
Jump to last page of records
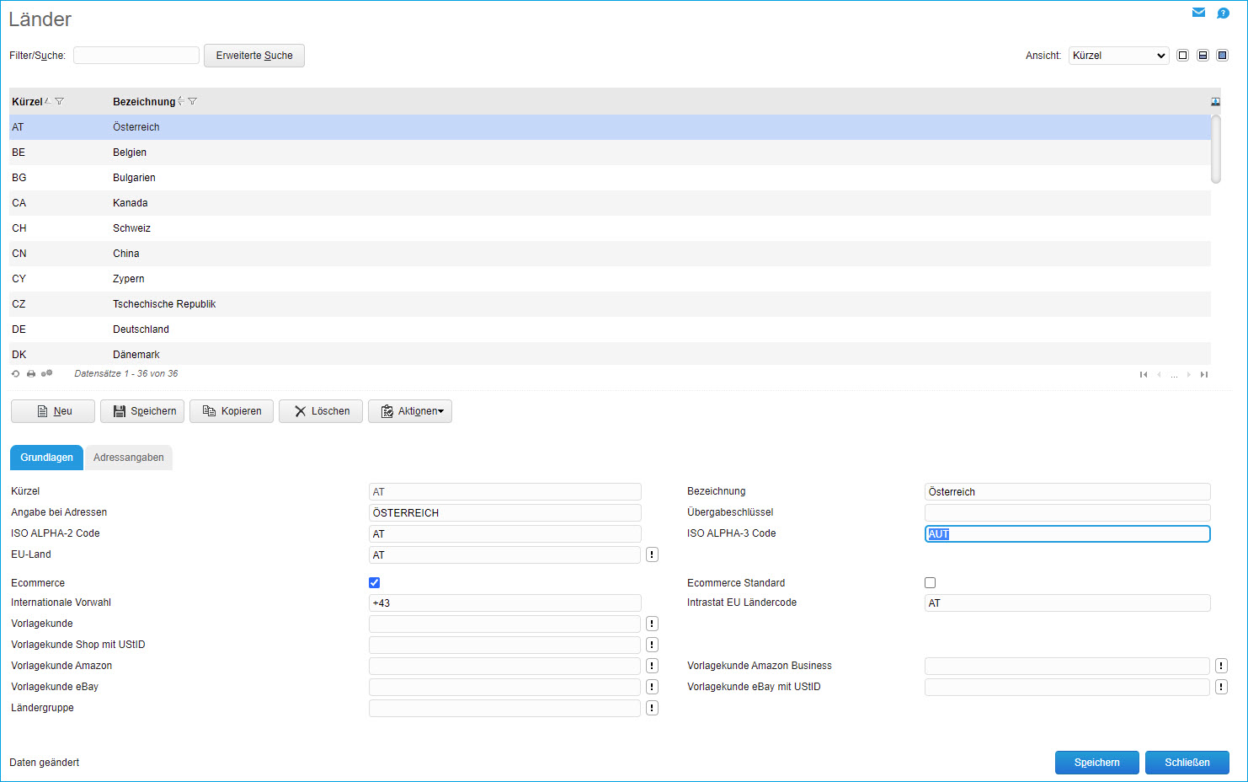click(x=1204, y=375)
